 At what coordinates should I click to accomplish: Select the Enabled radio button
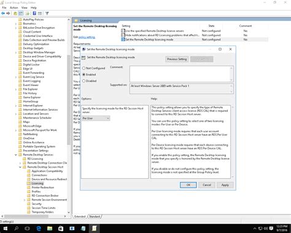coord(83,74)
